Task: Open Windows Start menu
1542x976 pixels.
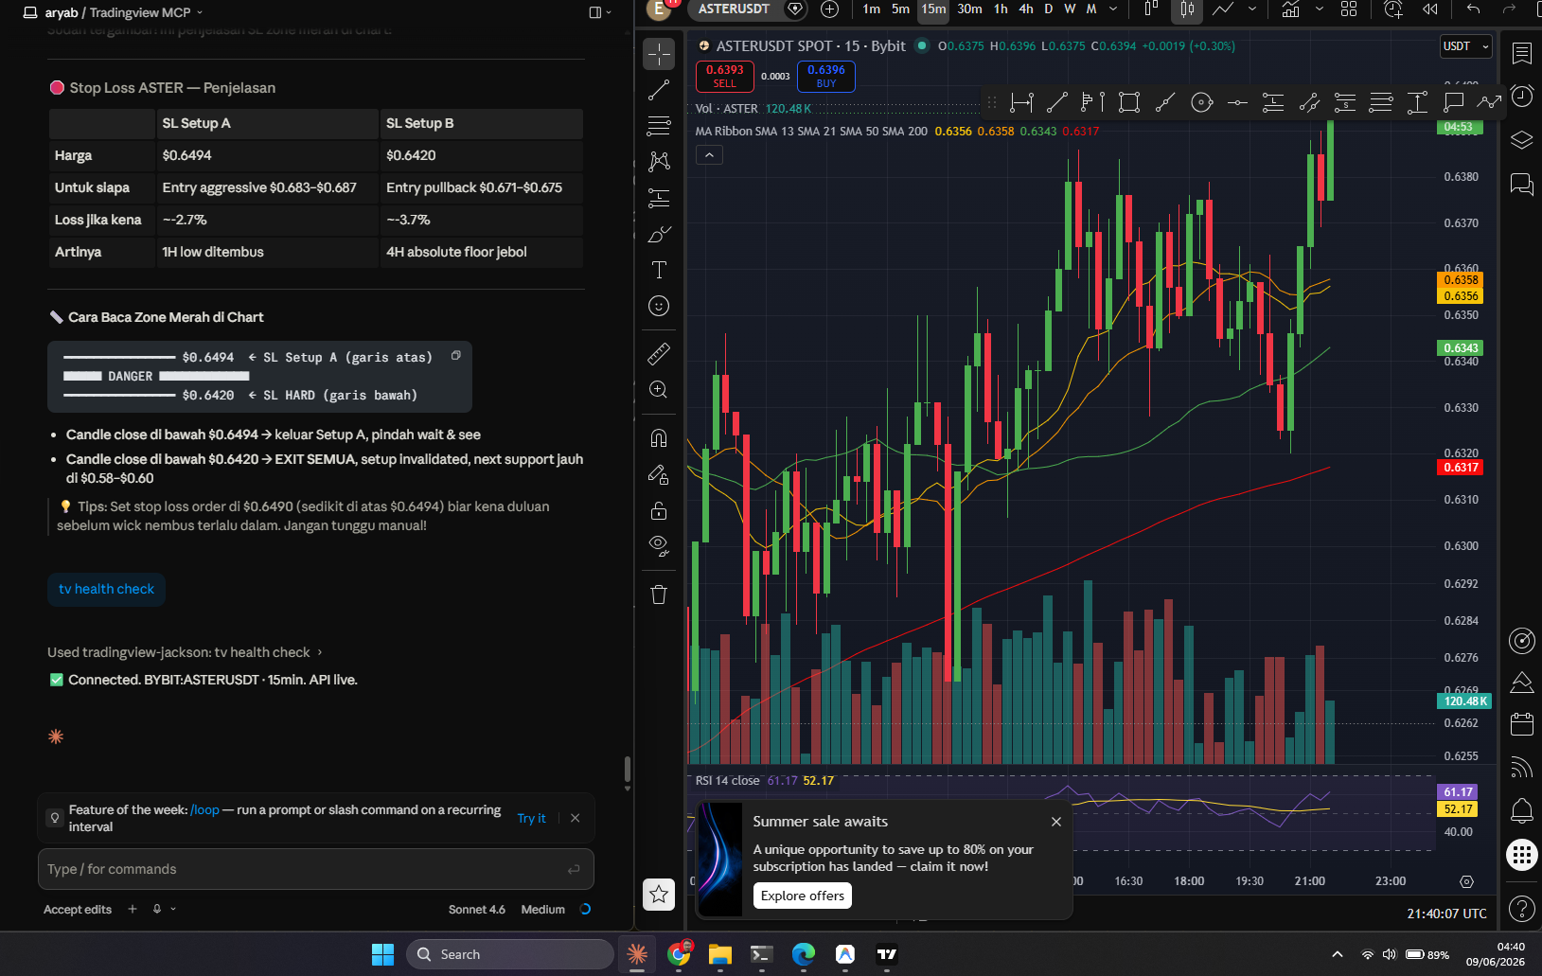Action: coord(382,954)
